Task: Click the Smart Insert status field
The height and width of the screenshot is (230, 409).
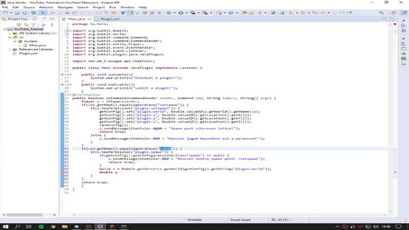Action: (x=240, y=220)
